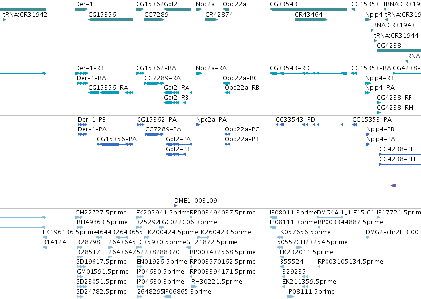Click the CG33543 gene bar
The width and height of the screenshot is (421, 299).
pos(309,9)
